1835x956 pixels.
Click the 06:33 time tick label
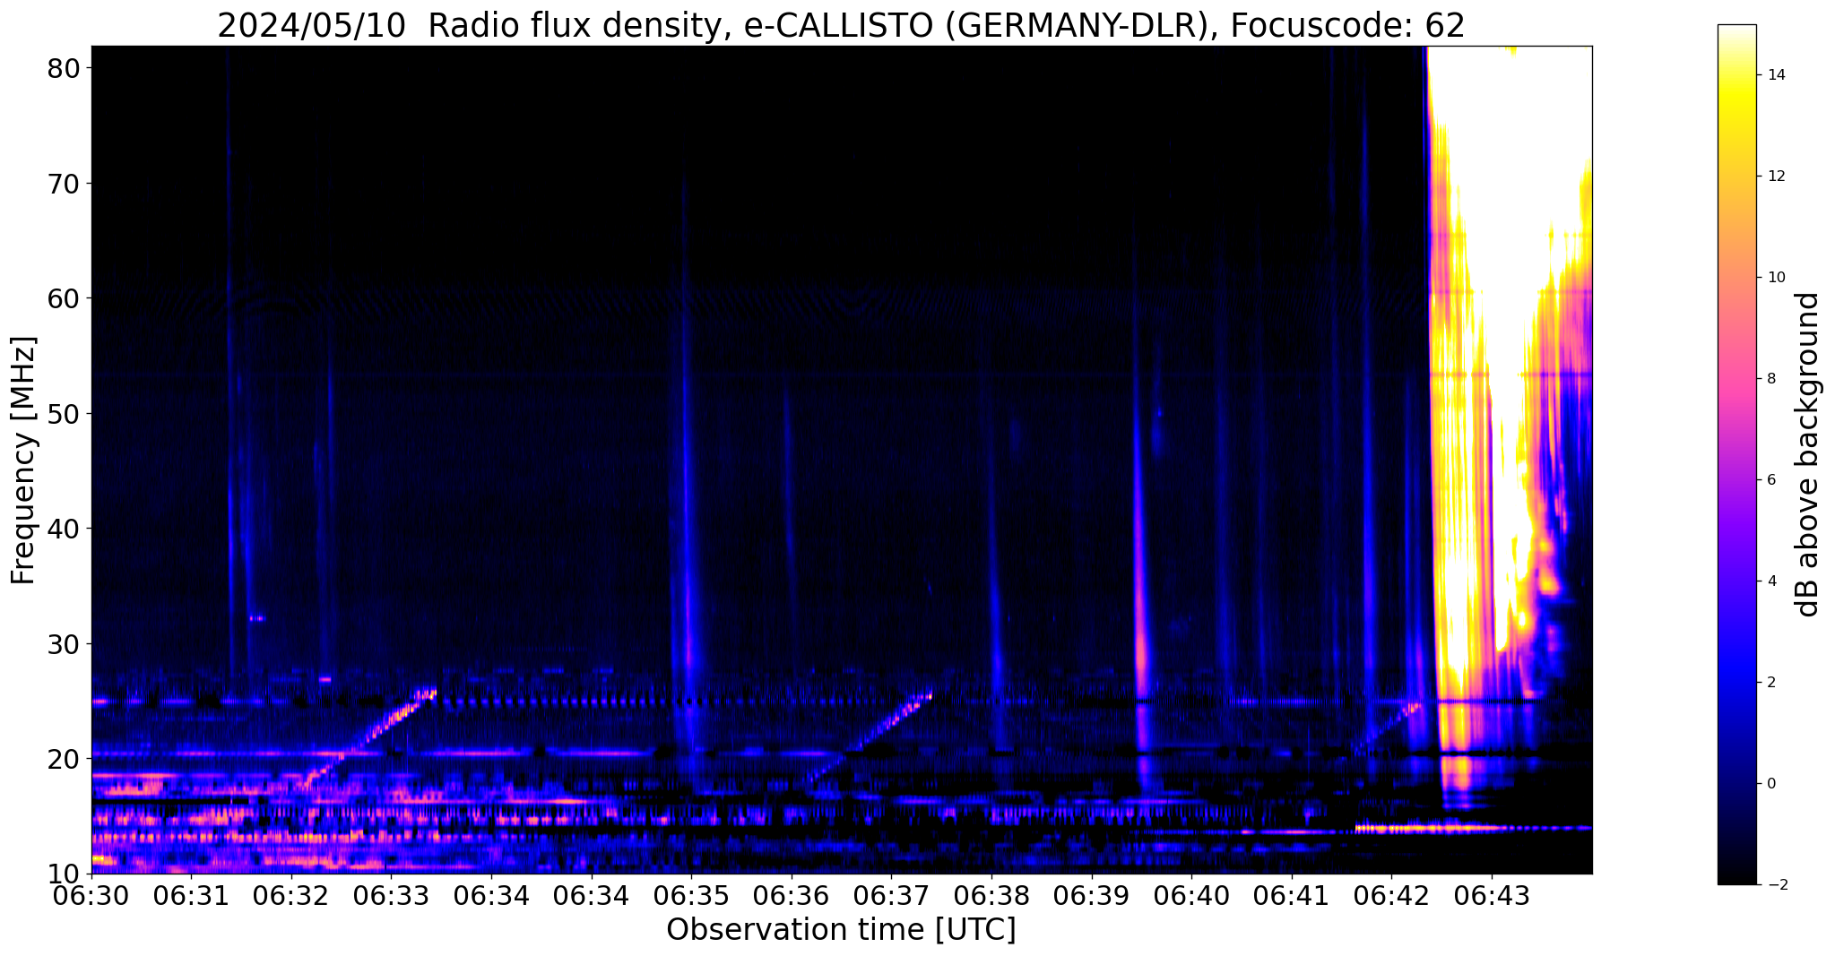click(392, 895)
